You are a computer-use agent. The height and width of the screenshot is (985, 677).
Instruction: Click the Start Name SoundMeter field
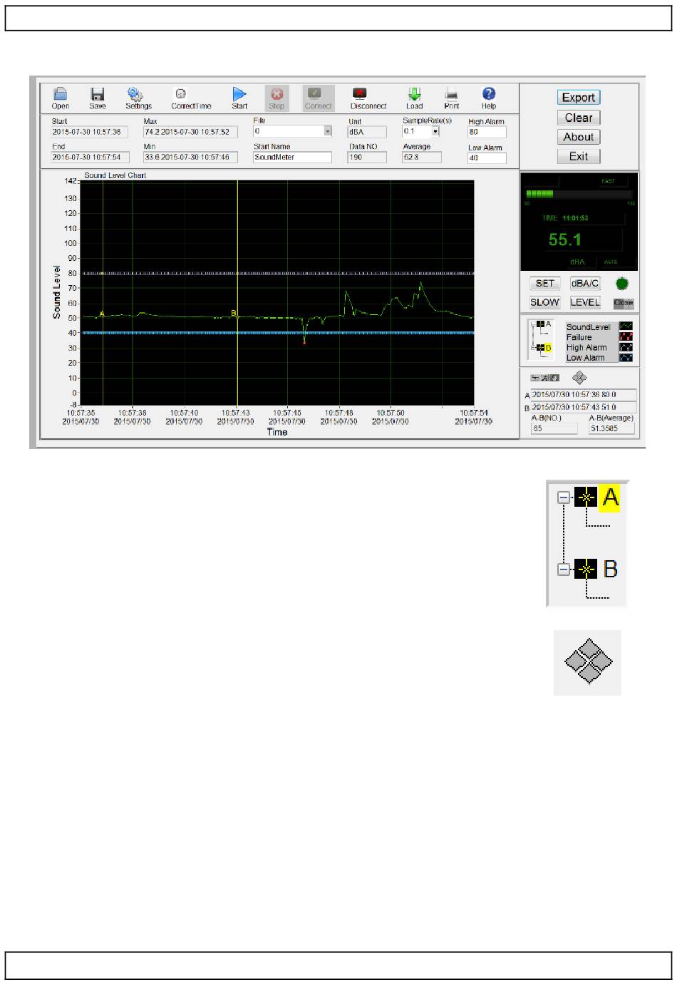(292, 157)
